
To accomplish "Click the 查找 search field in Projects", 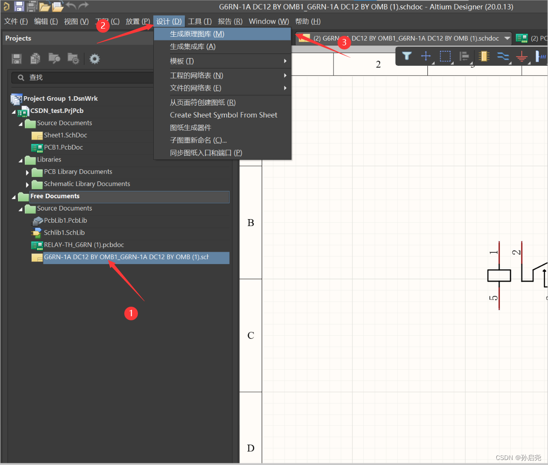I will pyautogui.click(x=83, y=78).
